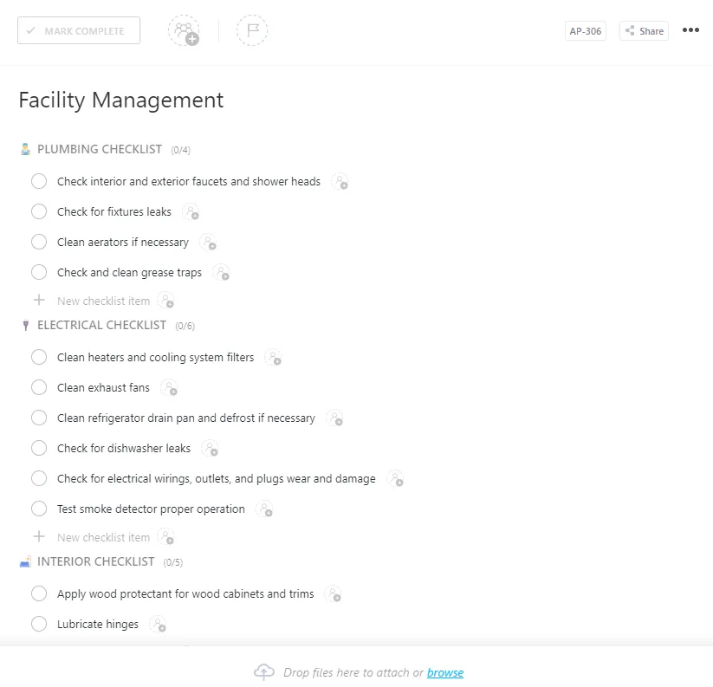713x687 pixels.
Task: Click the Mark Complete button
Action: 79,30
